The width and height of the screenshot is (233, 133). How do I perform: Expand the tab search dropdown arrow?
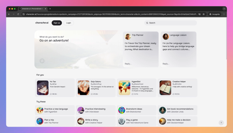click(x=224, y=9)
